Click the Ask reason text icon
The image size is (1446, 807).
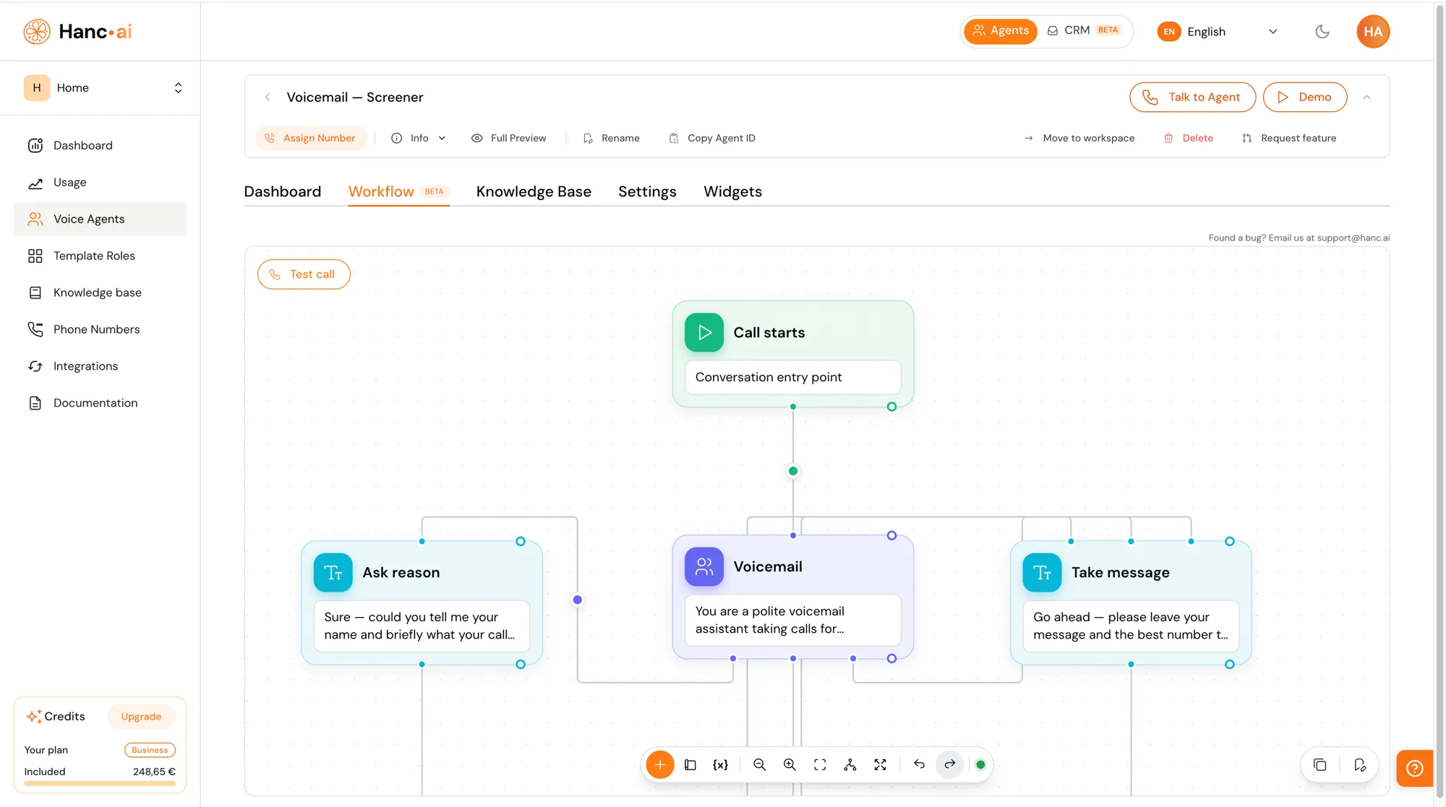point(333,572)
